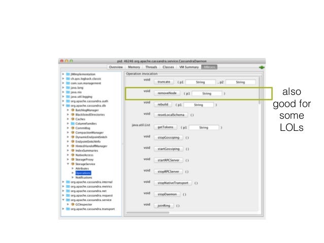Switch to the Overview tab
The height and width of the screenshot is (243, 324).
(116, 67)
